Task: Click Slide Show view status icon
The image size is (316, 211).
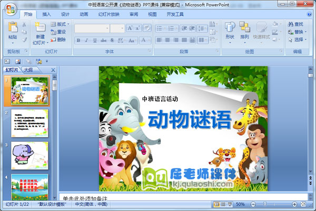Action: [230, 204]
